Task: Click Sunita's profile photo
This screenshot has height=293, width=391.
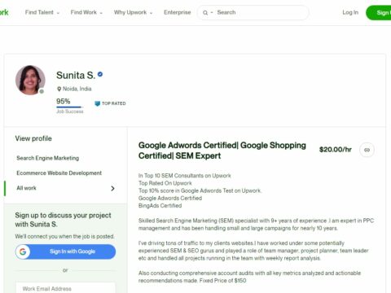Action: (x=30, y=80)
